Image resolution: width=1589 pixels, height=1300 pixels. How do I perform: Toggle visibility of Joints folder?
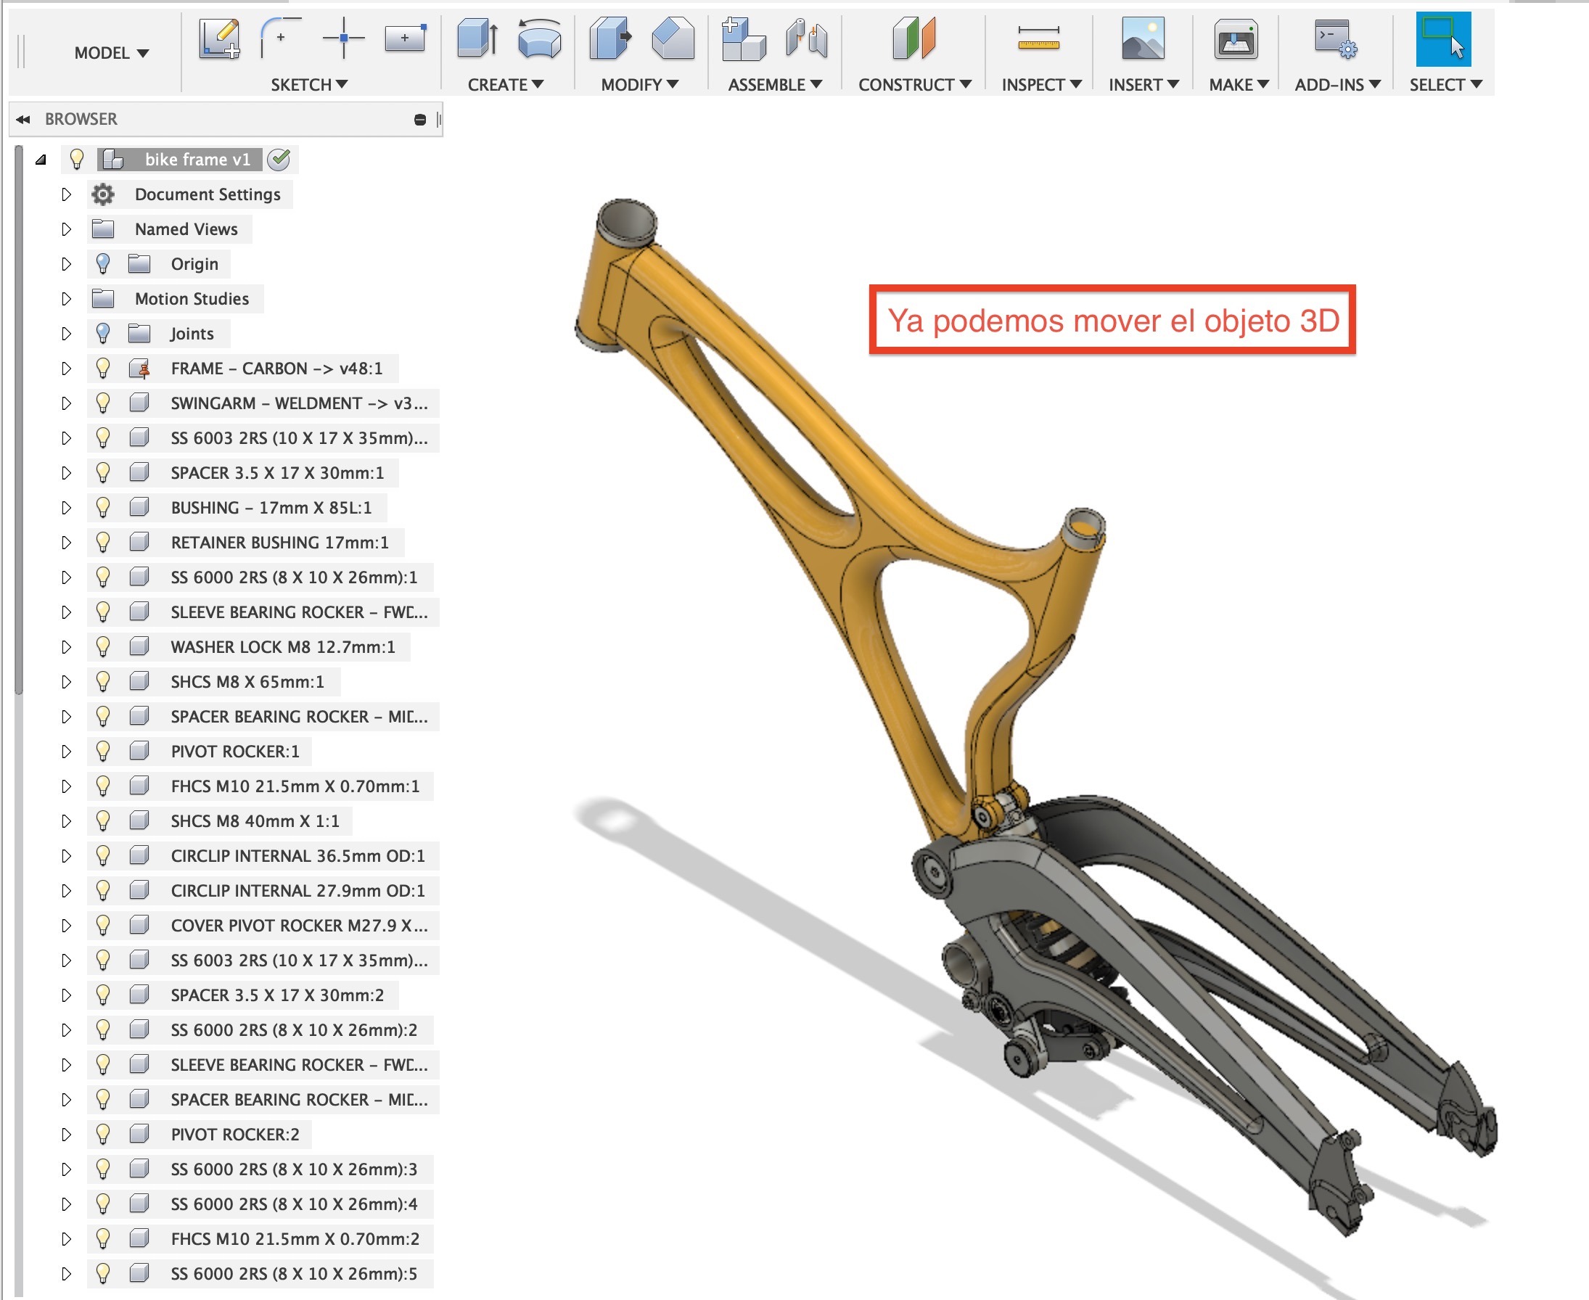pos(103,333)
